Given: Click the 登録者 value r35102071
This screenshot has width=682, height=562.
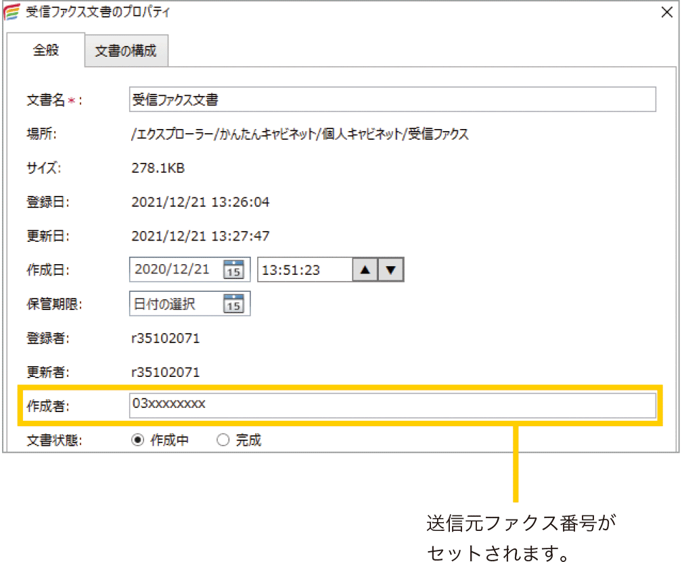Looking at the screenshot, I should click(x=166, y=338).
